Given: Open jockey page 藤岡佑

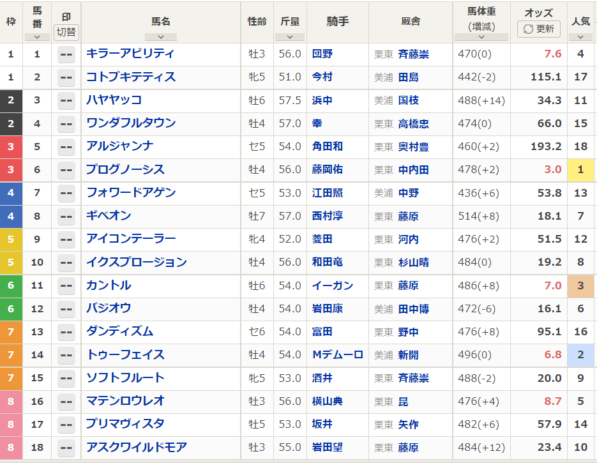Looking at the screenshot, I should pos(328,169).
